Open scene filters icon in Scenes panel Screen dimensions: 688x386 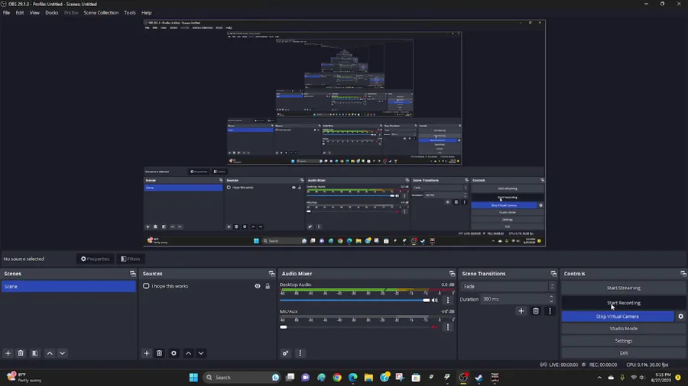tap(34, 353)
